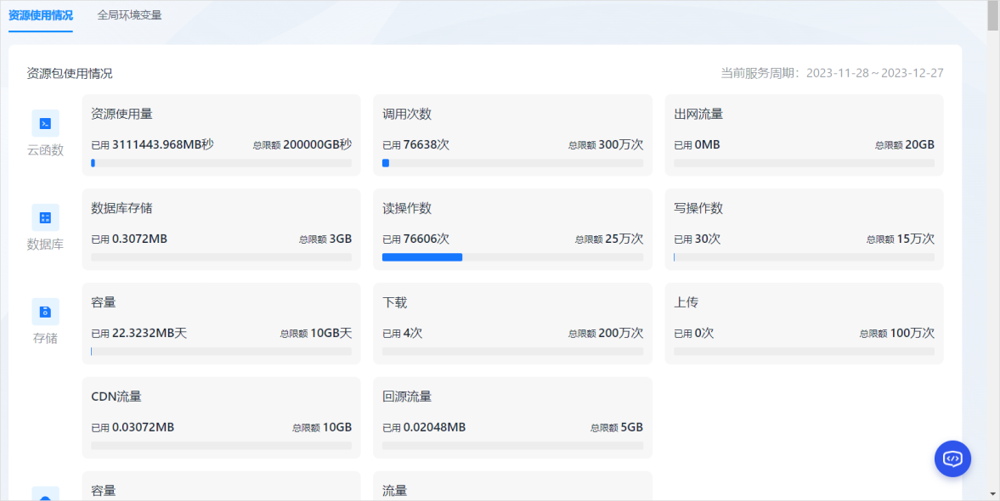Click the 回源流量 progress bar
Screen dimensions: 1000x501
click(x=513, y=446)
